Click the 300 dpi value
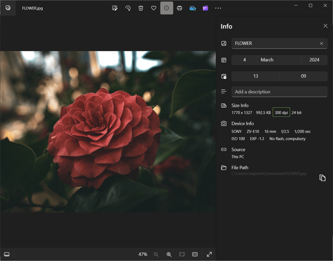Viewport: 333px width, 261px height. 281,112
